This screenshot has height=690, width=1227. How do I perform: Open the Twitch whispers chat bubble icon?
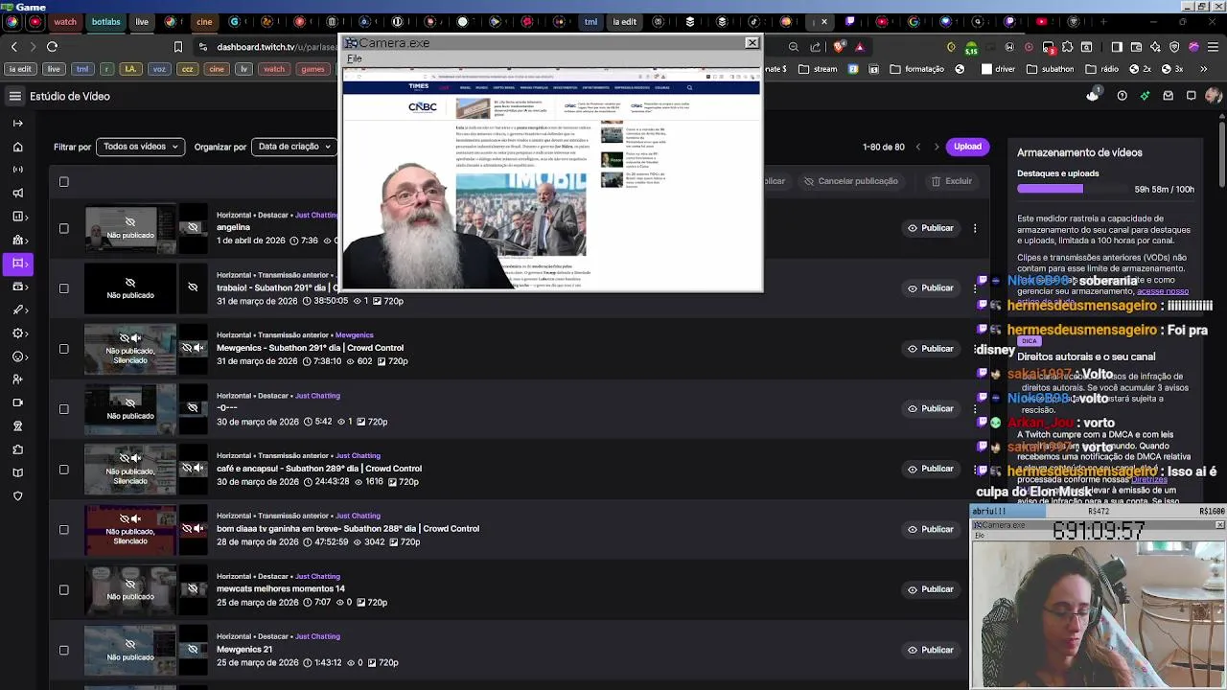click(1191, 96)
